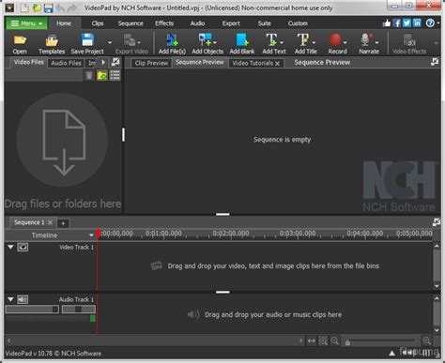Open the Facebook share icon
Image resolution: width=445 pixels, height=363 pixels.
(397, 23)
